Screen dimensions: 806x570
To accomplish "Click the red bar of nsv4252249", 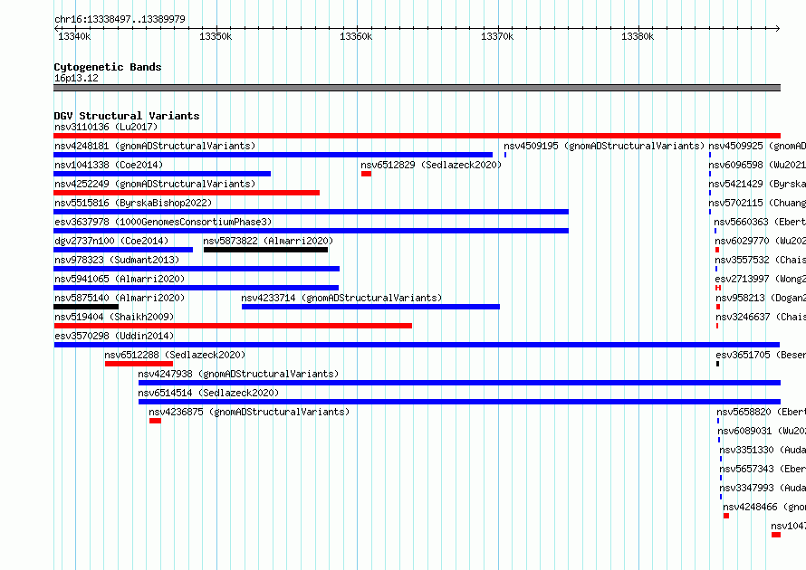I will point(187,193).
